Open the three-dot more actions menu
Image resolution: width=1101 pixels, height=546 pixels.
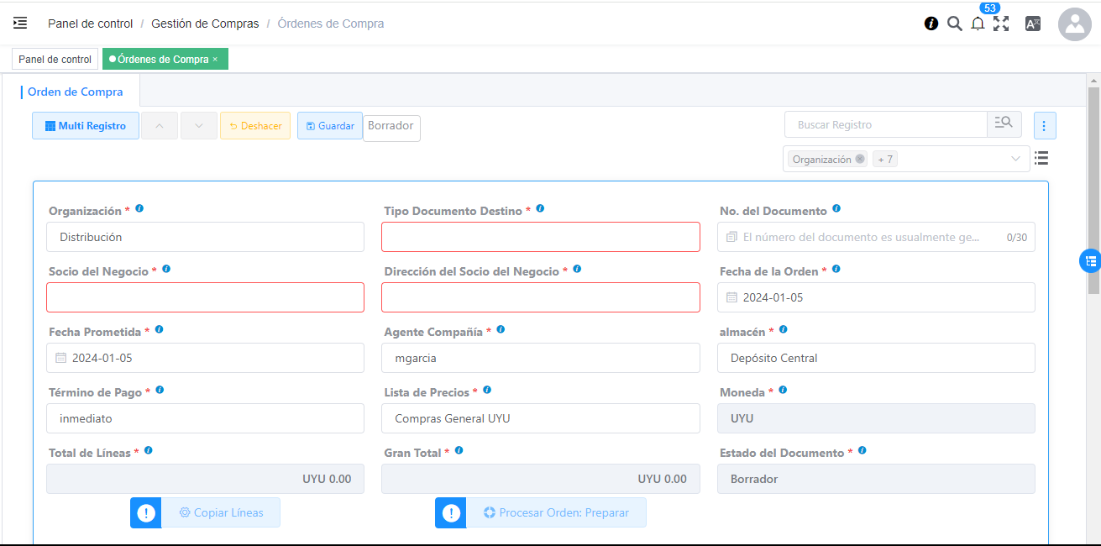click(1045, 125)
